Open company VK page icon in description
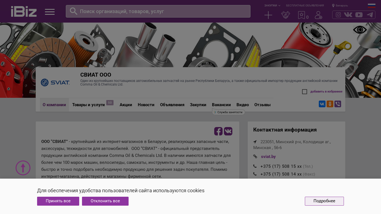The width and height of the screenshot is (381, 214). coord(228,131)
